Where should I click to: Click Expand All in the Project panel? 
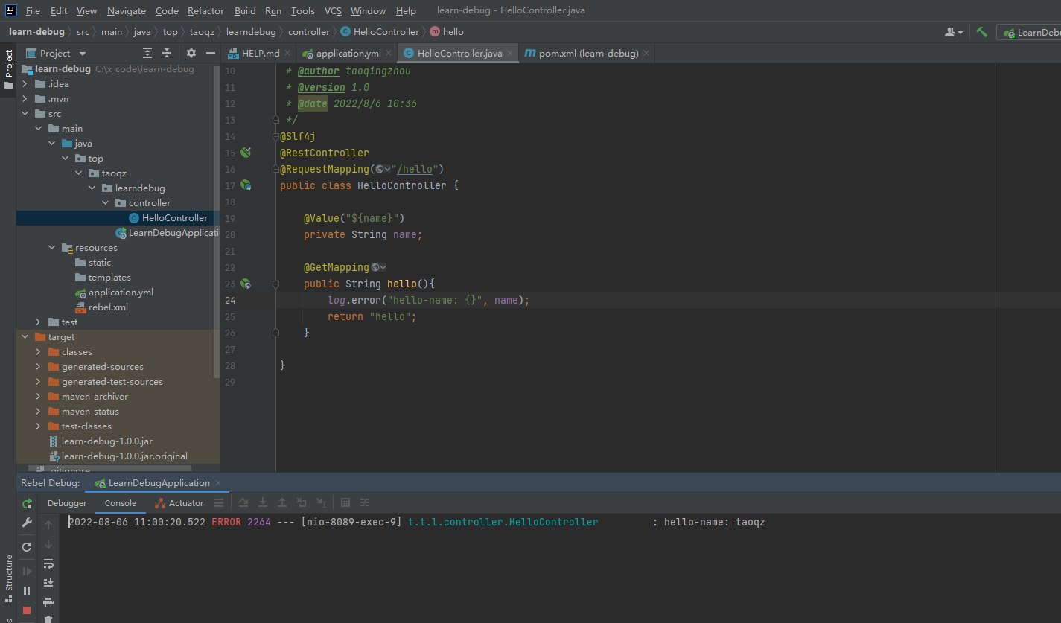(147, 53)
